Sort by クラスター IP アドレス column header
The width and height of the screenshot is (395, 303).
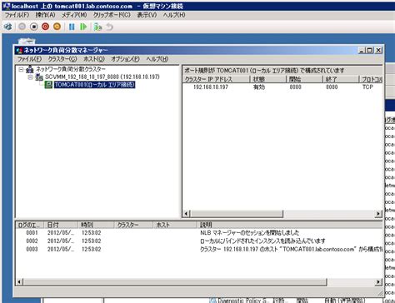(x=217, y=79)
